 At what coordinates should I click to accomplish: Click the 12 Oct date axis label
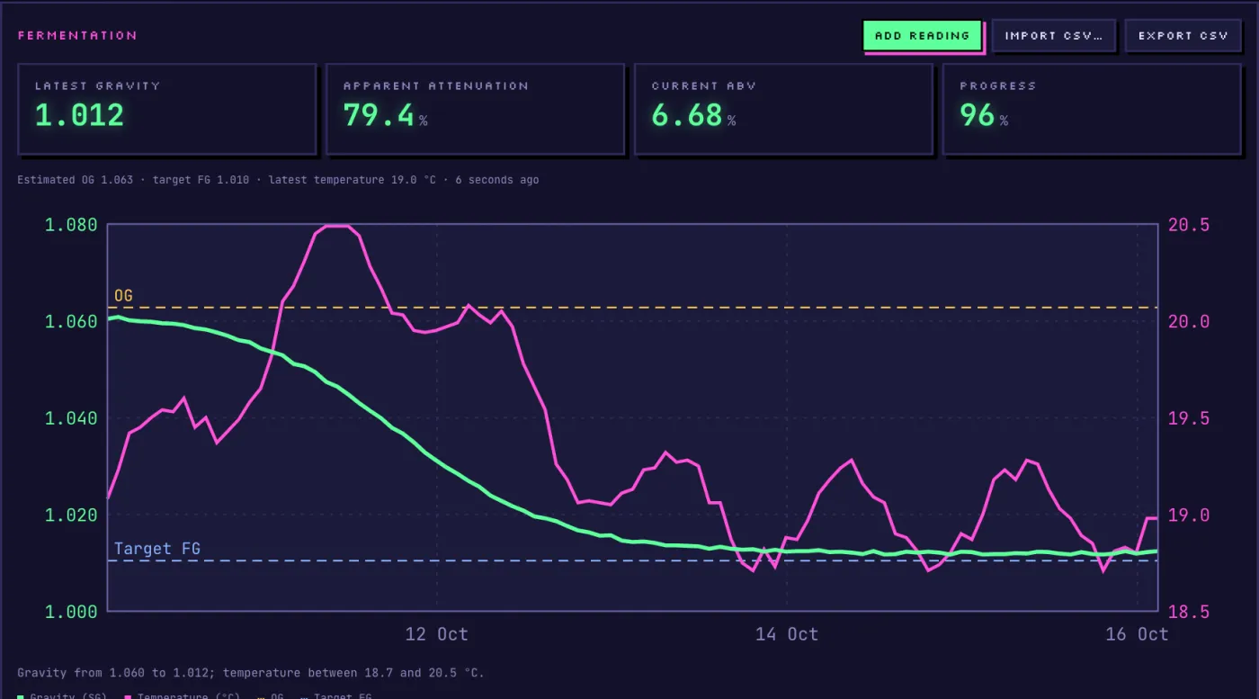click(x=437, y=634)
